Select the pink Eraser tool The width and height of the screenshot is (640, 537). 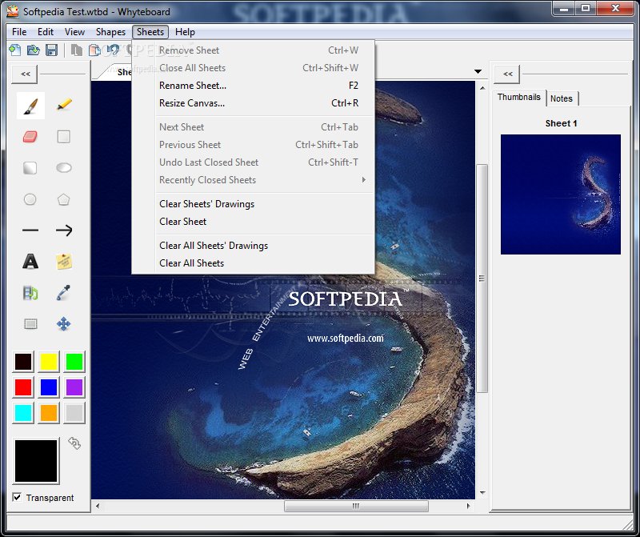[x=30, y=136]
